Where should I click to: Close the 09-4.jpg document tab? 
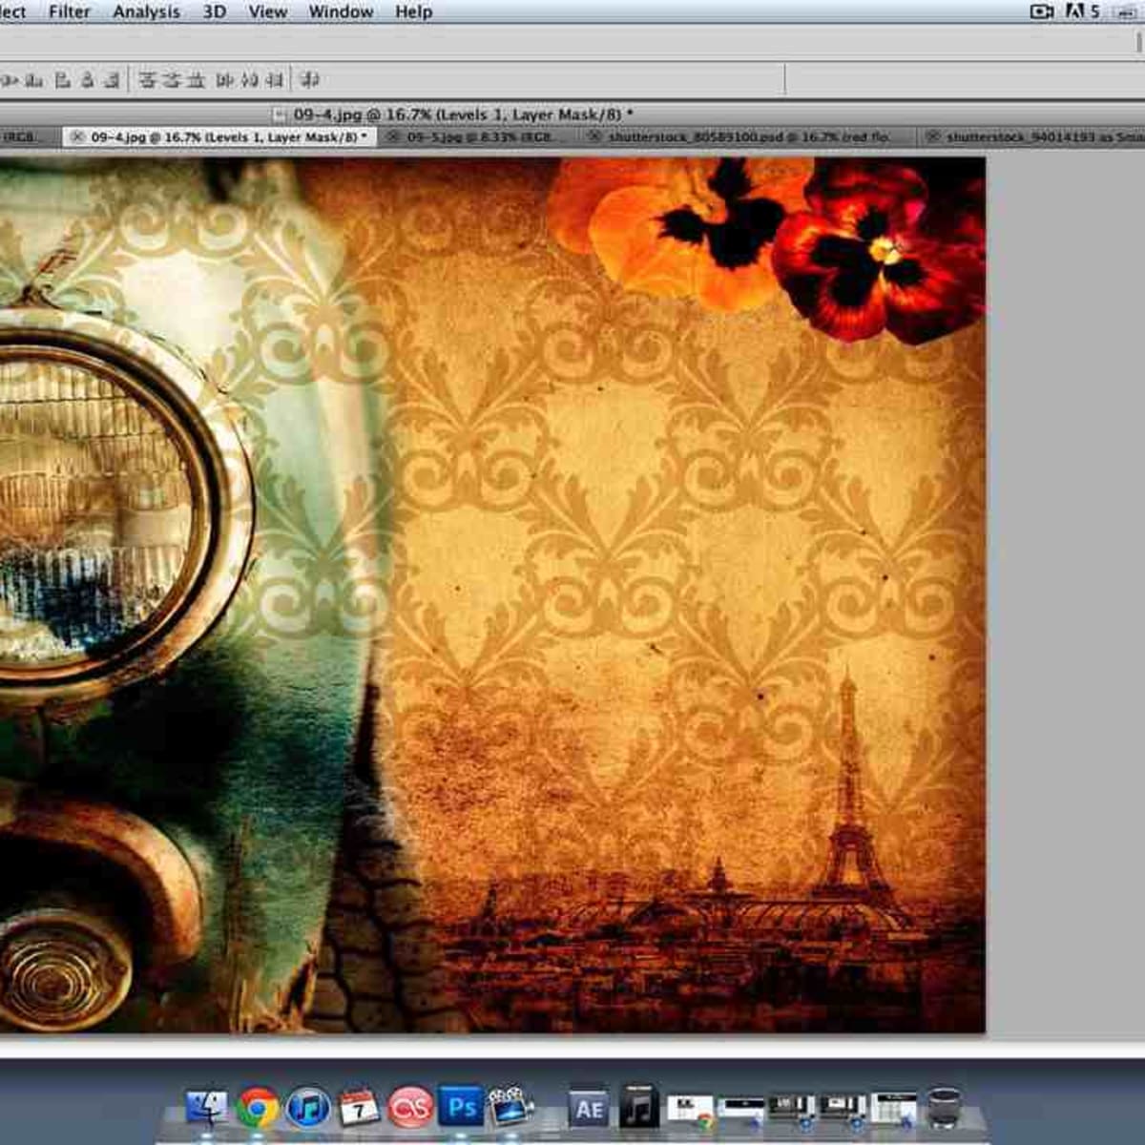(77, 137)
